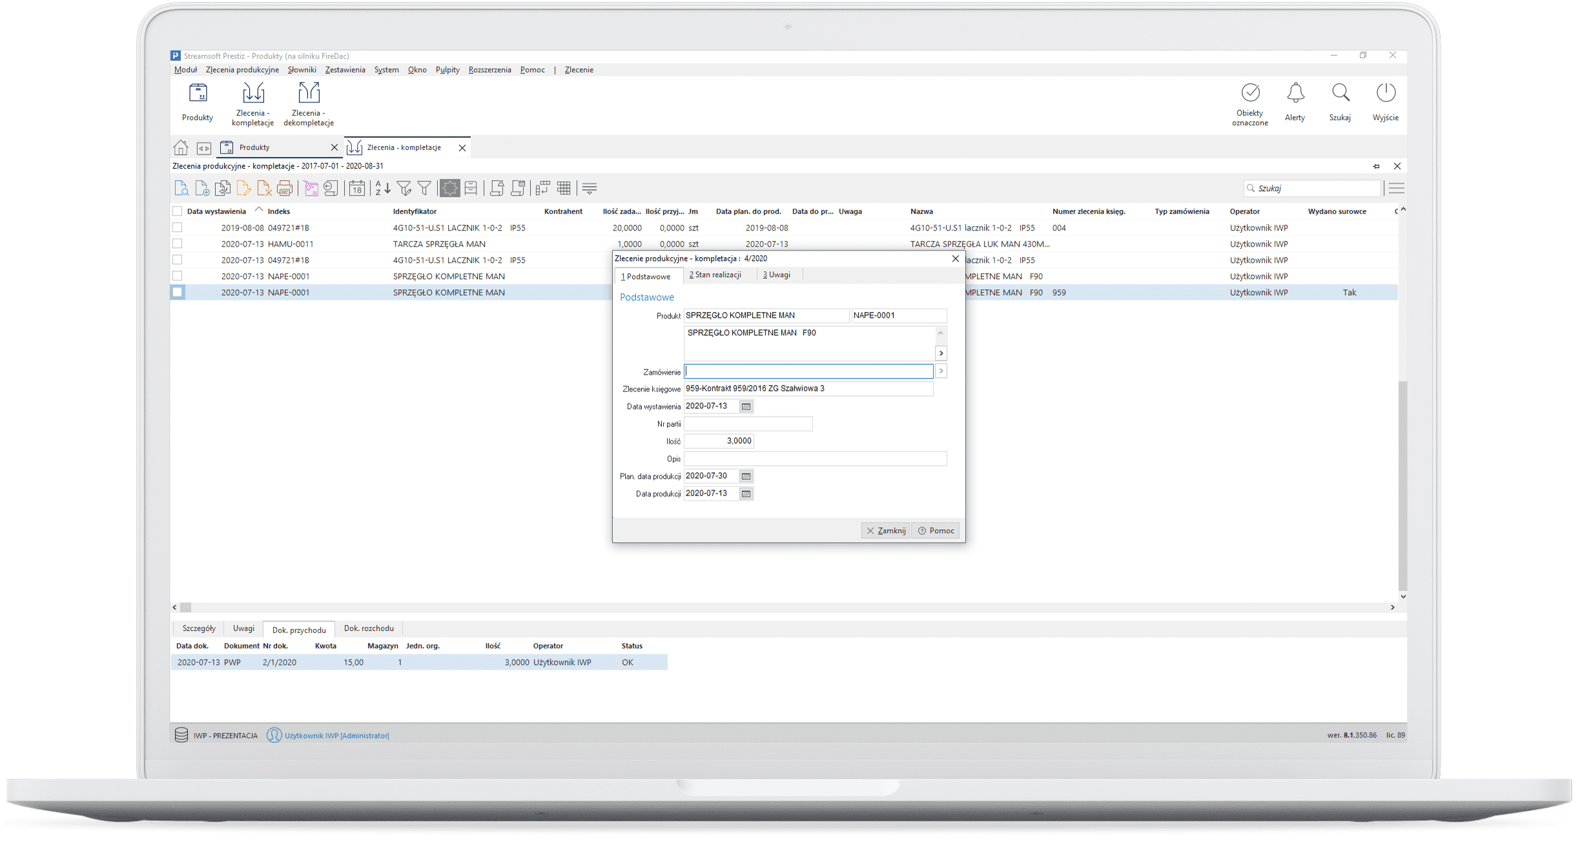
Task: Click the plain filter funnel icon
Action: tap(424, 189)
